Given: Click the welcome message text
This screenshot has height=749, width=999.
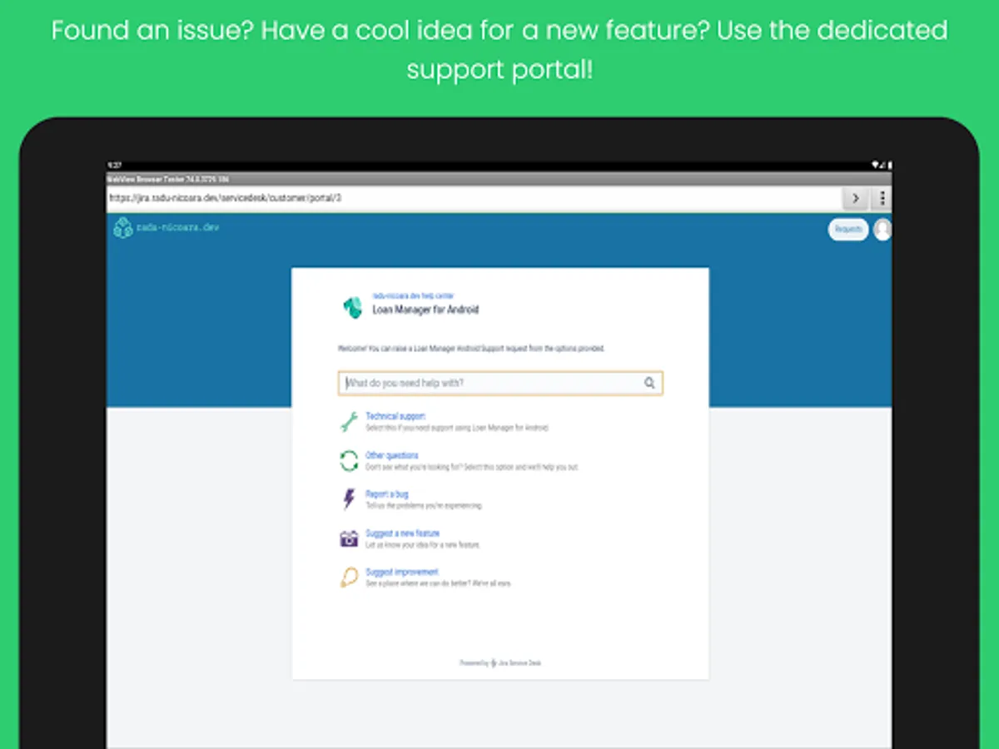Looking at the screenshot, I should click(472, 349).
